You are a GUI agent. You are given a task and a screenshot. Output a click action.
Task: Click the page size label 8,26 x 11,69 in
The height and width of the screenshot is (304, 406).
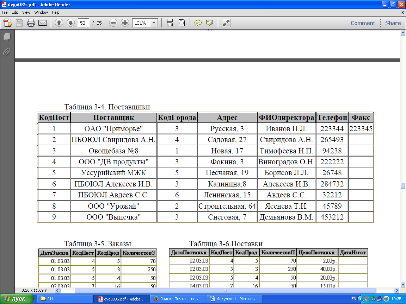(35, 290)
